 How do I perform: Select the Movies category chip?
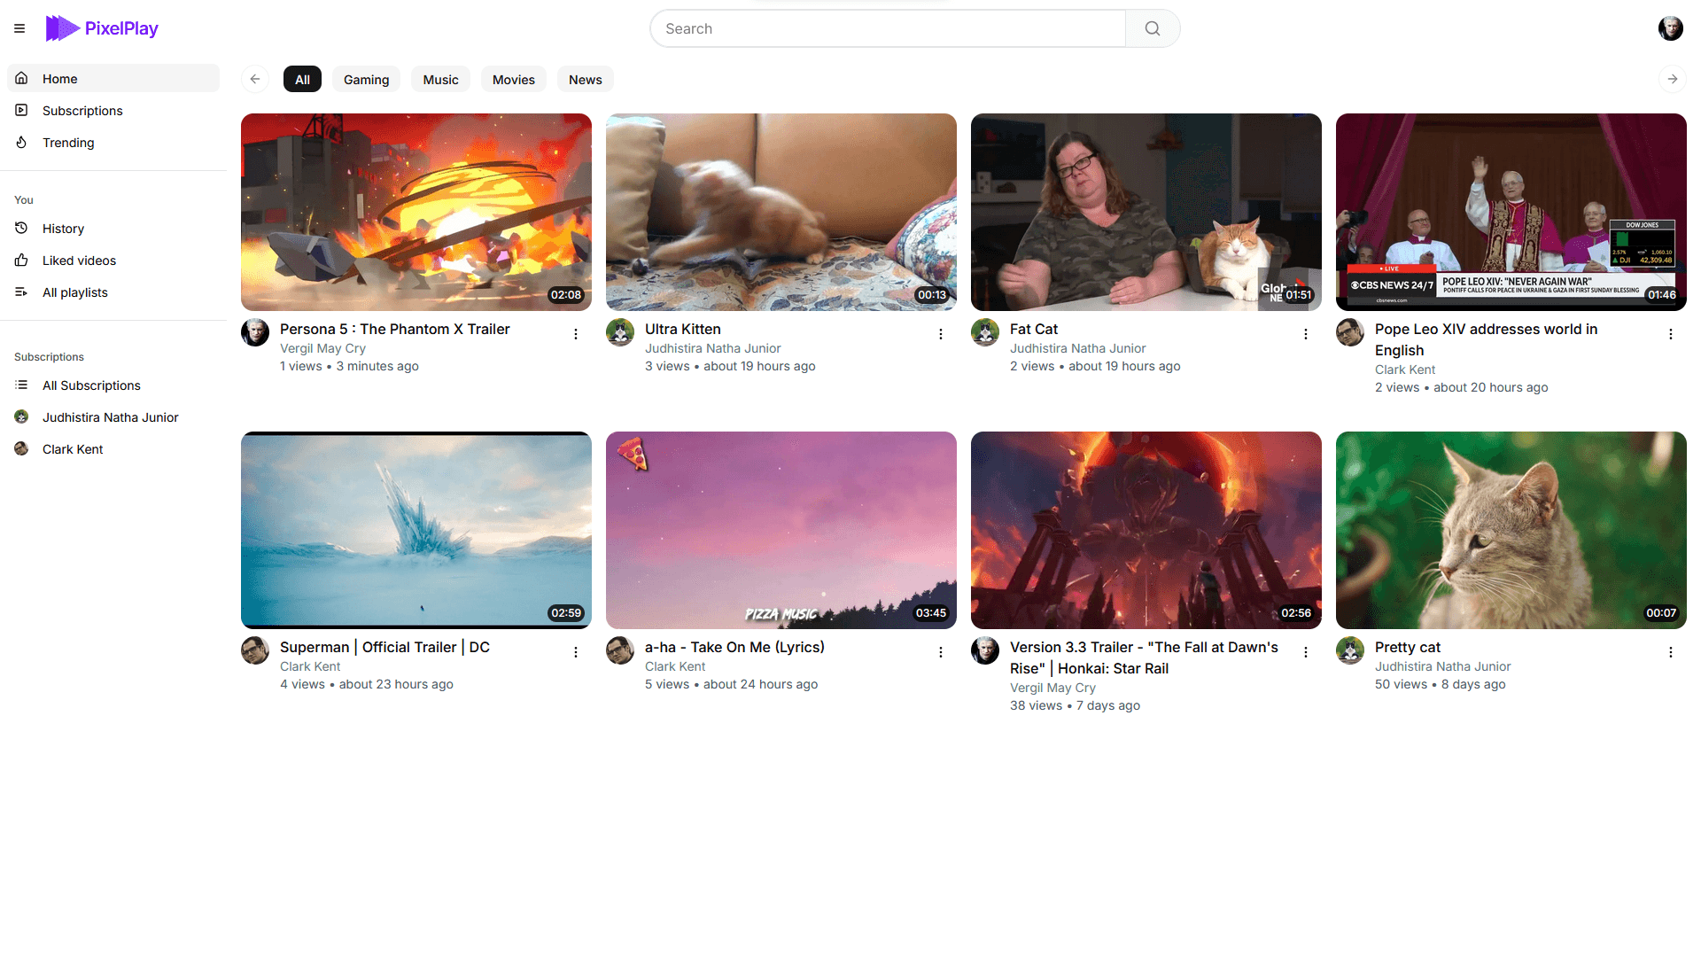tap(514, 79)
